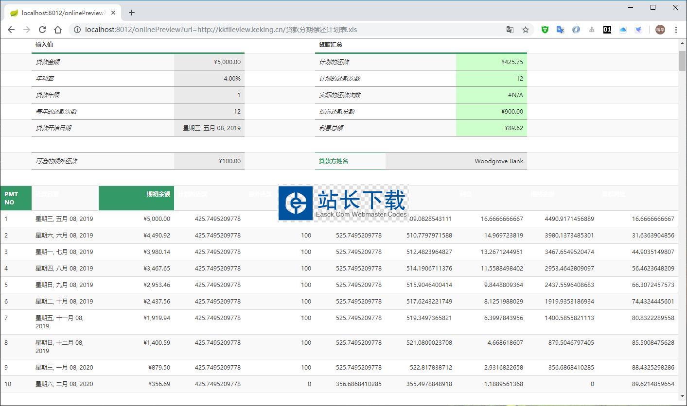The image size is (687, 406).
Task: Click the vertical scrollbar thumb
Action: [x=682, y=61]
